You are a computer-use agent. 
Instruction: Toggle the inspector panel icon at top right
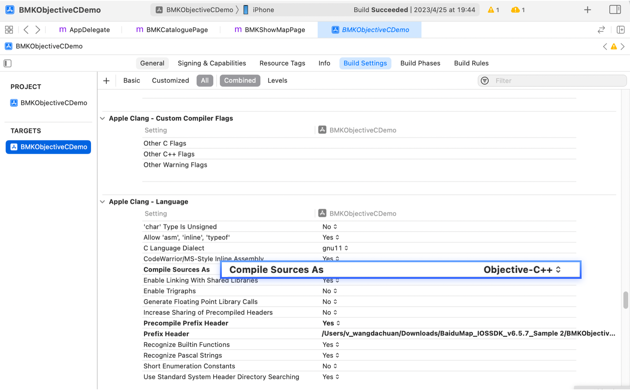click(615, 10)
